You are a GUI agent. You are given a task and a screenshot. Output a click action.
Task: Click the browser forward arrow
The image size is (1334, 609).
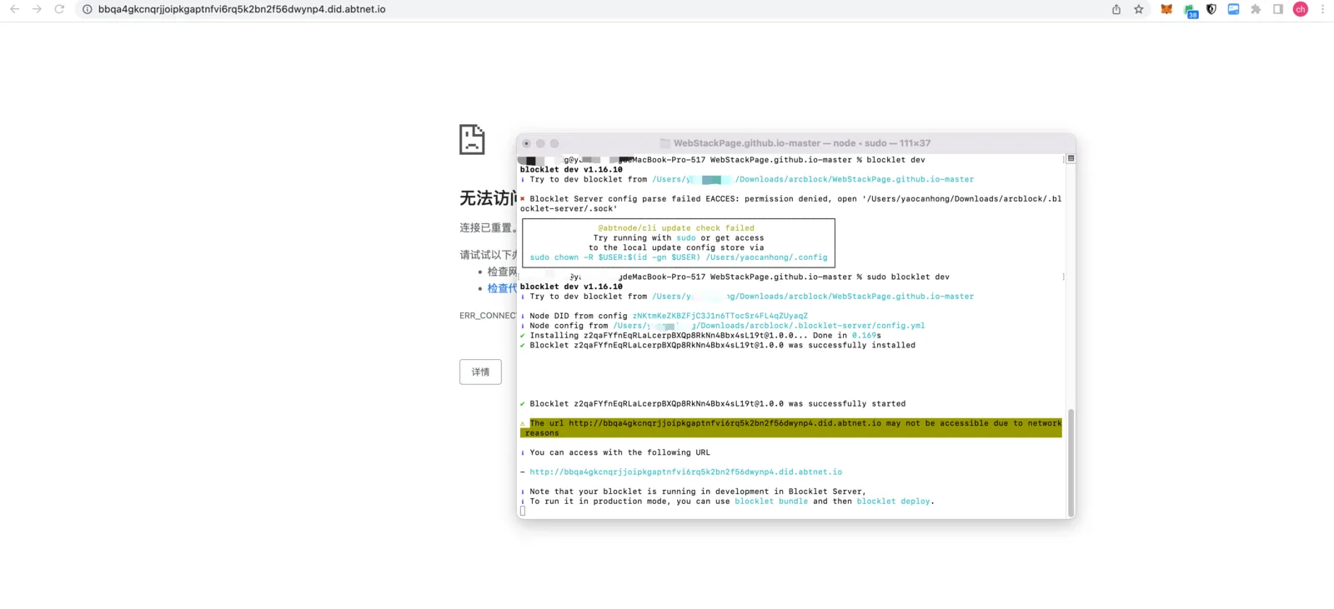[x=37, y=9]
